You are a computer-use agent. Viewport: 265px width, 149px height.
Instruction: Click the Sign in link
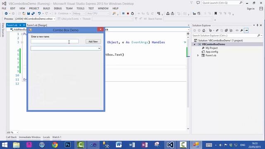pos(251,9)
